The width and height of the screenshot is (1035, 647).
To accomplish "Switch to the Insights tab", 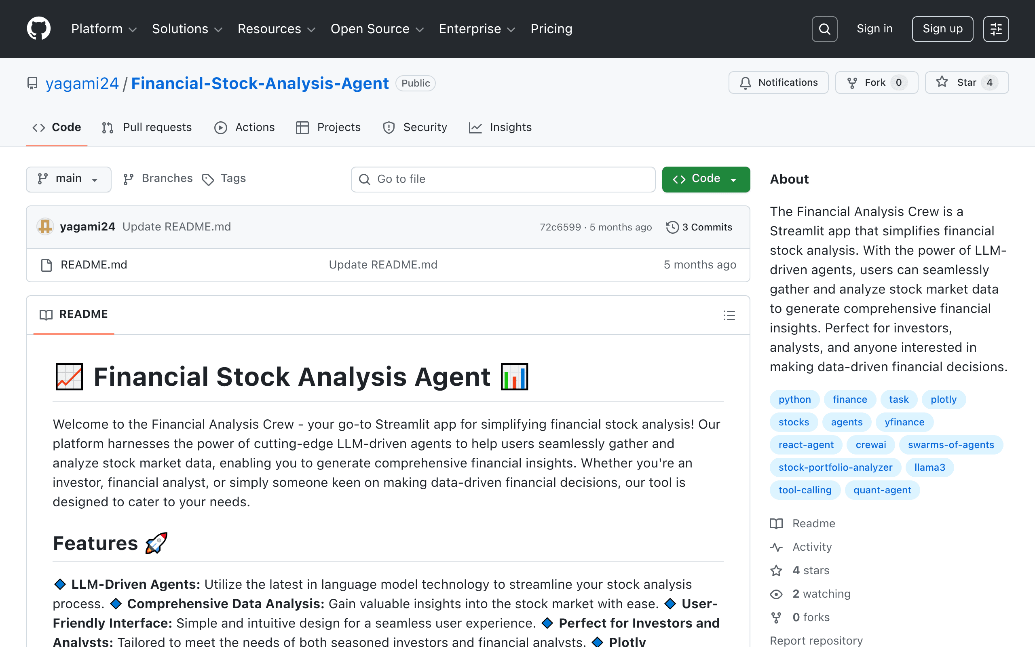I will pyautogui.click(x=501, y=127).
